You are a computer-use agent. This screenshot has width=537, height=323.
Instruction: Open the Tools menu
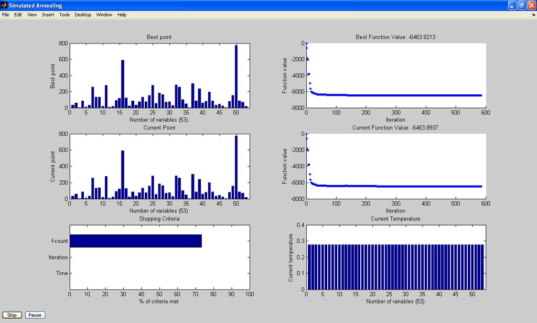point(65,15)
